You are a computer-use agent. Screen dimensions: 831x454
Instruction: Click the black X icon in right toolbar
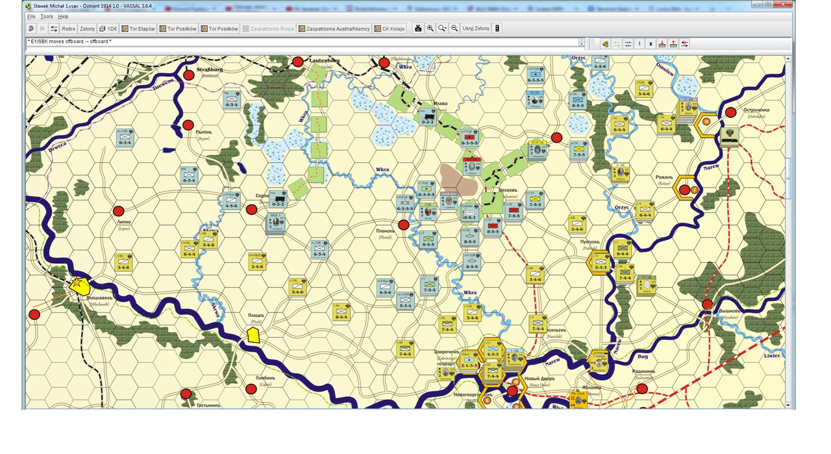(651, 43)
